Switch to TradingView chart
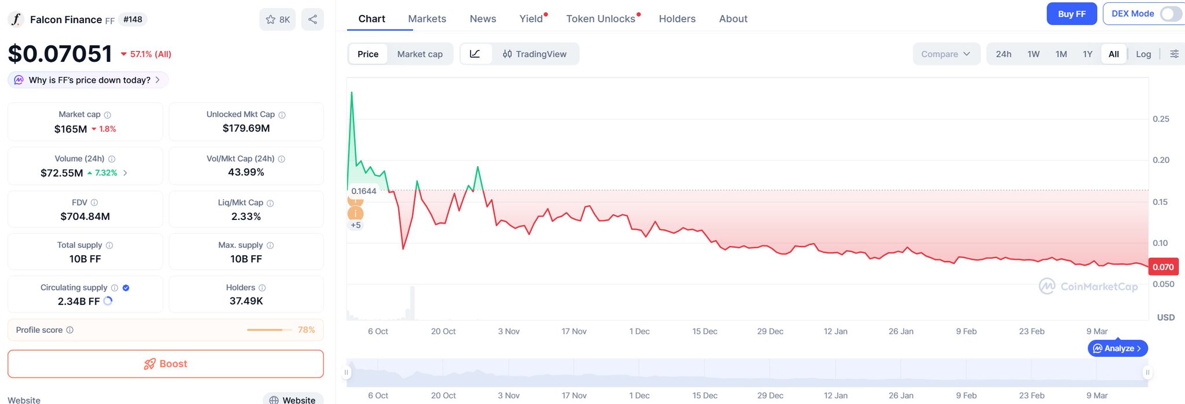This screenshot has height=404, width=1185. click(535, 54)
